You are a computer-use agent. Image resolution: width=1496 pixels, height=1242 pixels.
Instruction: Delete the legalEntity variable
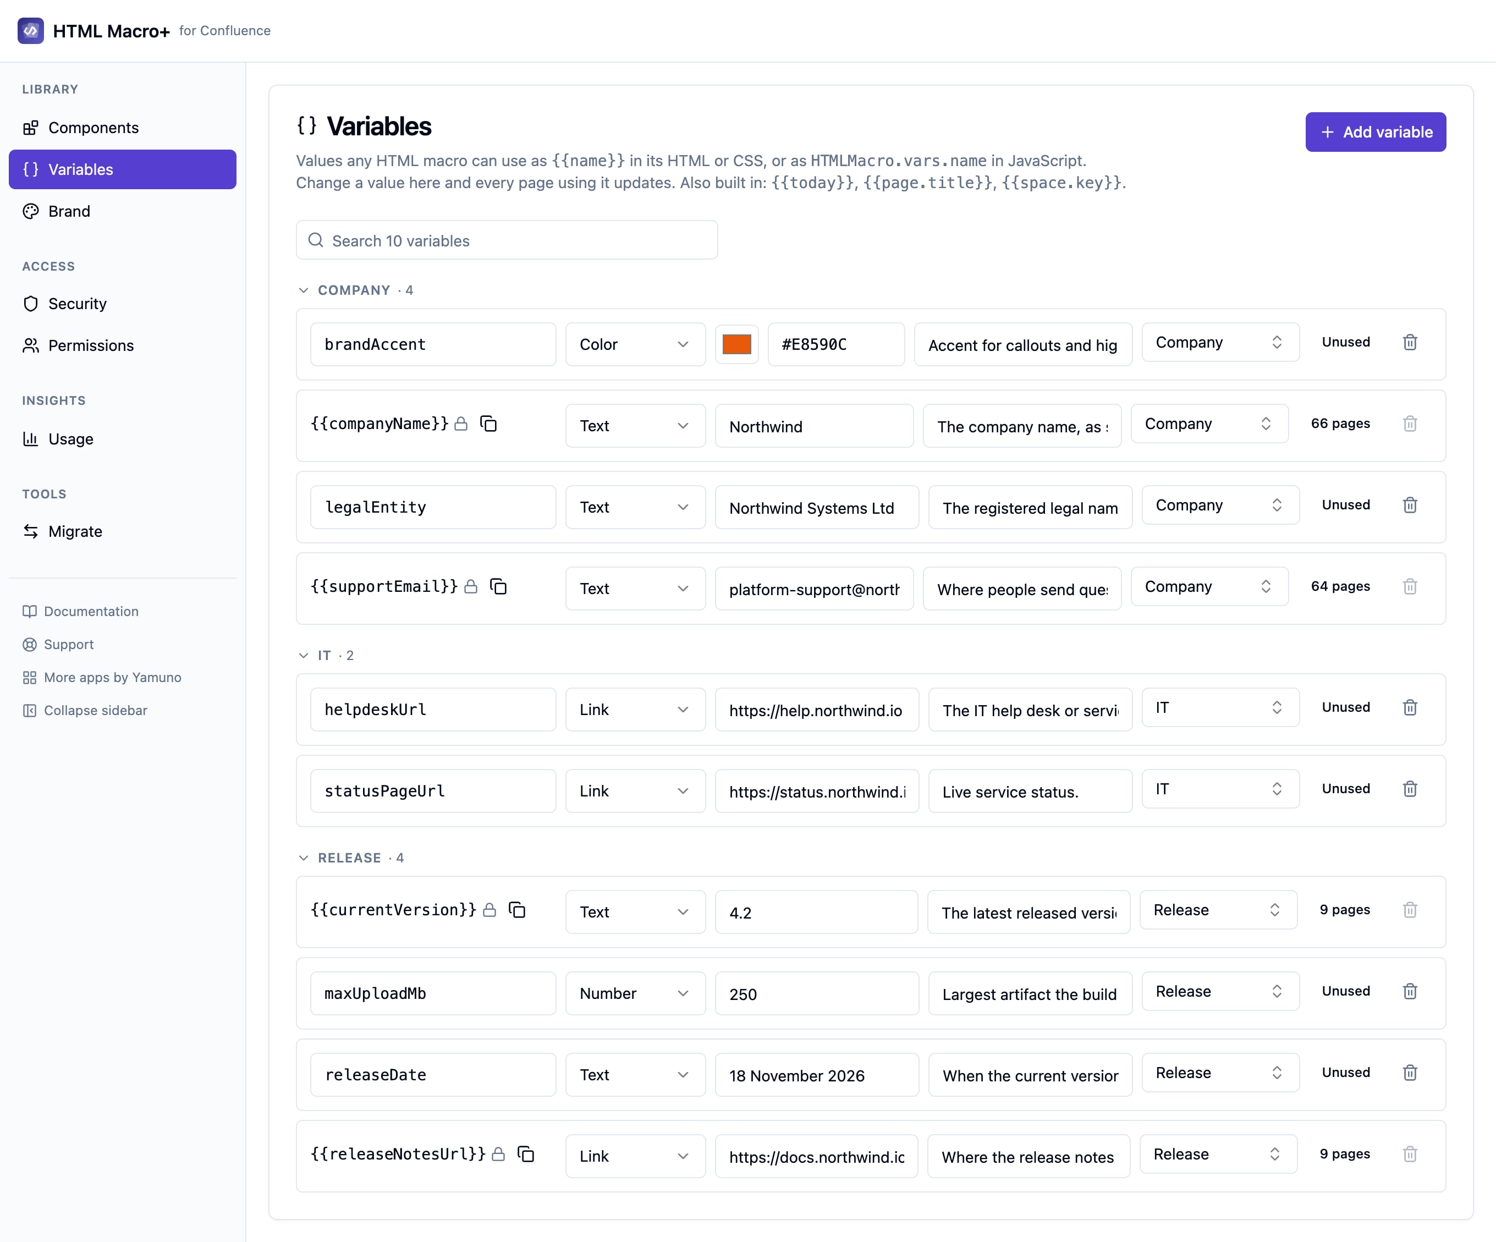click(1410, 505)
